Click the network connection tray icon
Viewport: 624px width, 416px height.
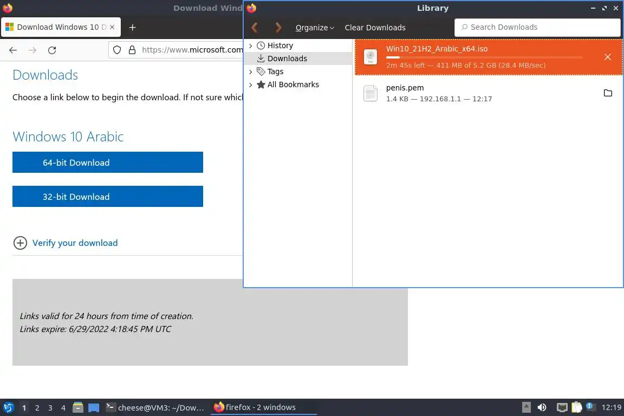point(562,407)
